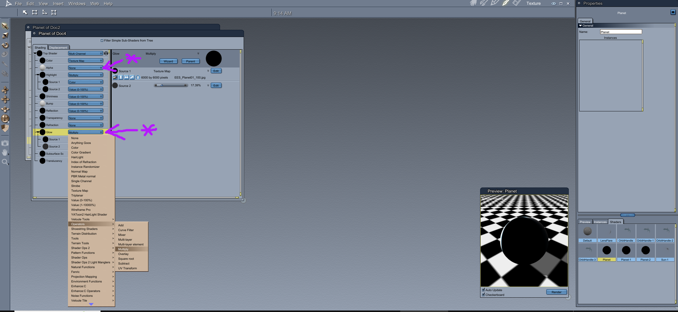Click the round track camera tool
Viewport: 678px width, 312px height.
pos(5,119)
